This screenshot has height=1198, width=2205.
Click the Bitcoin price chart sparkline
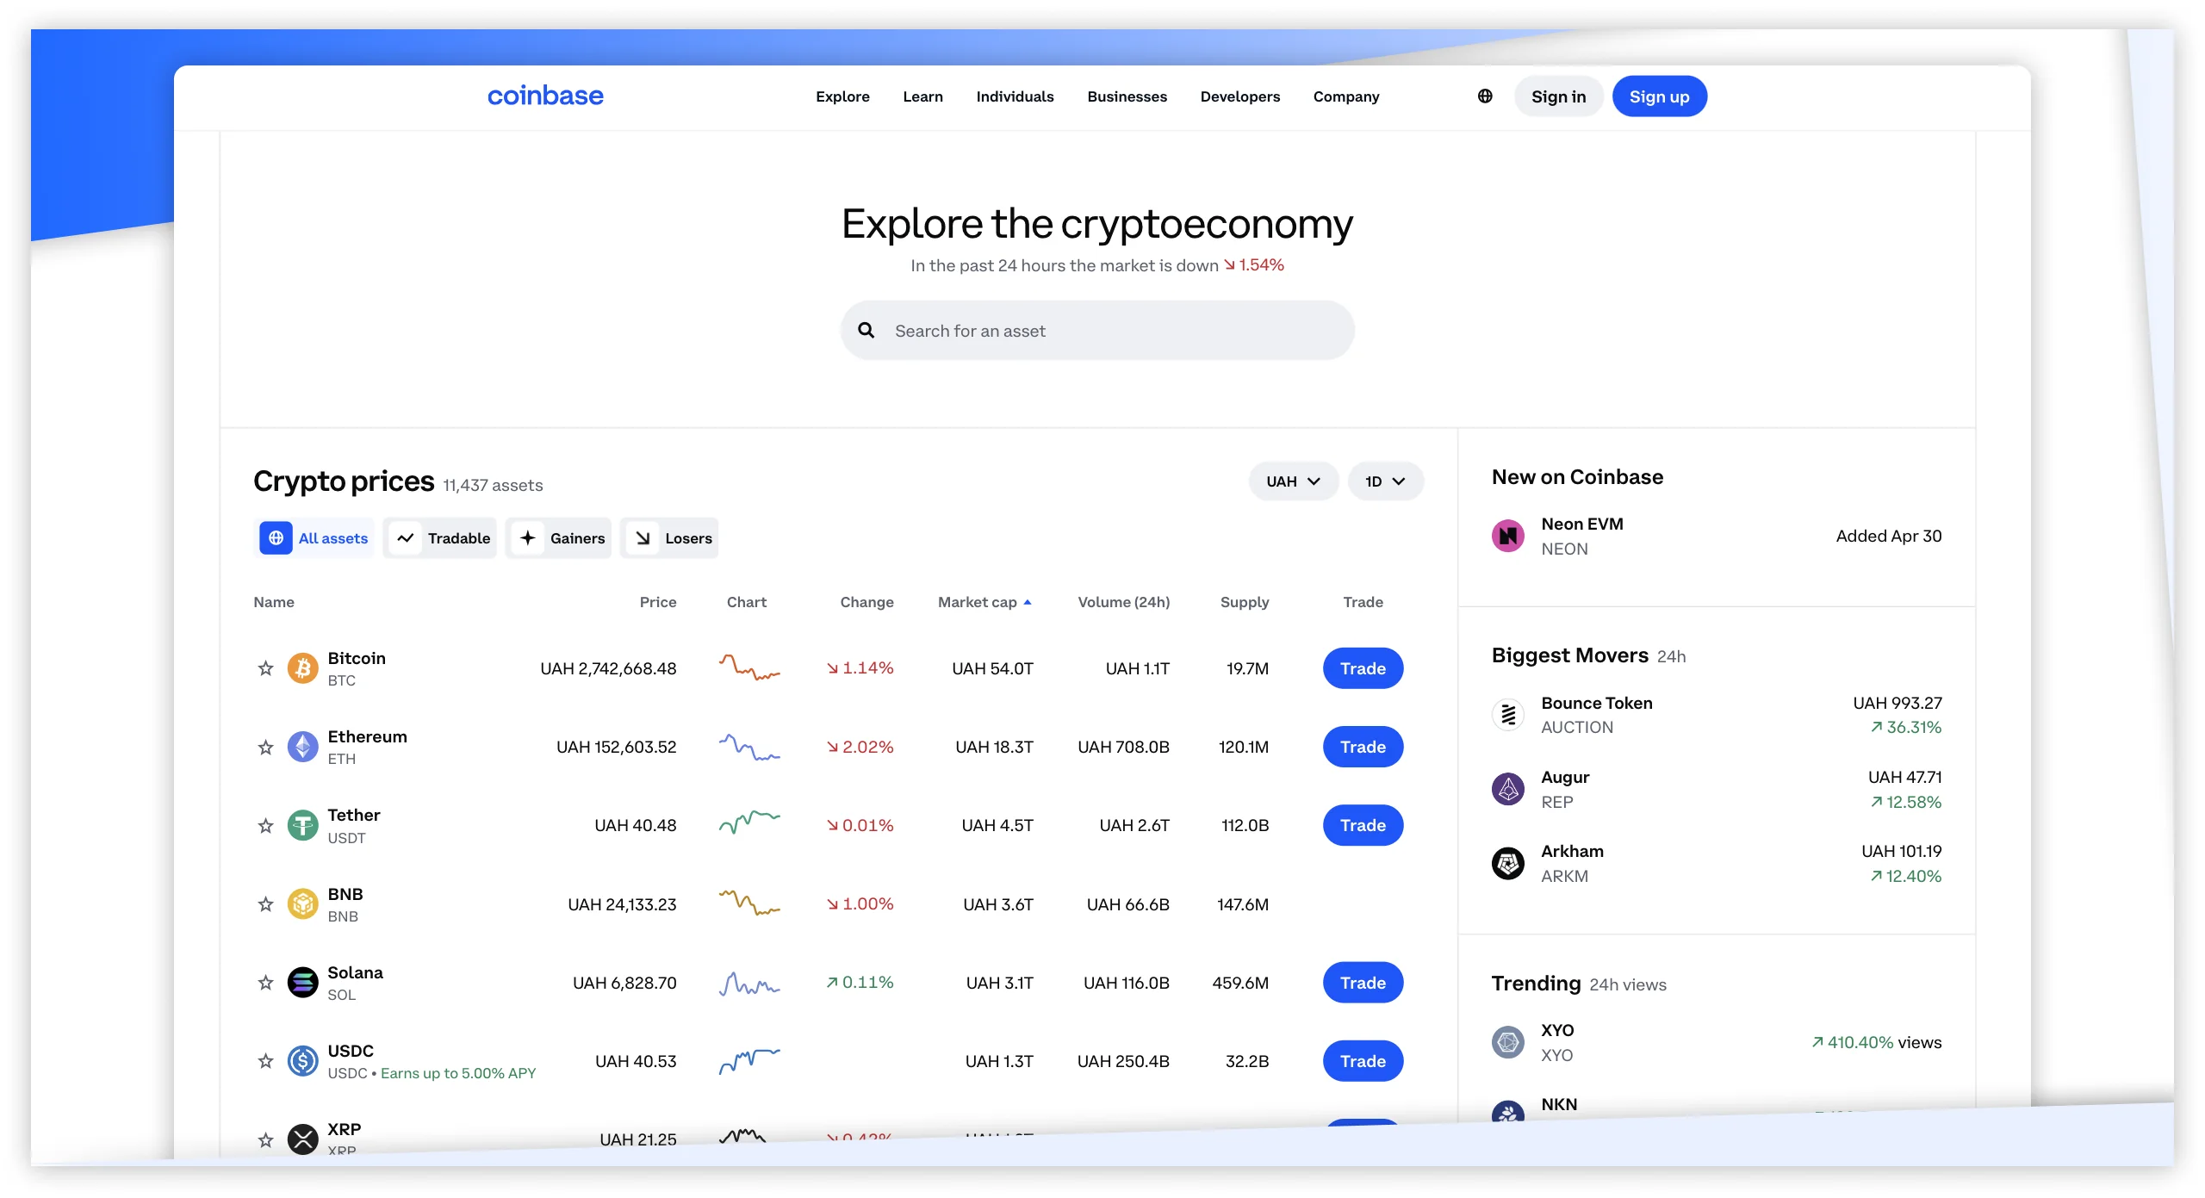click(746, 667)
